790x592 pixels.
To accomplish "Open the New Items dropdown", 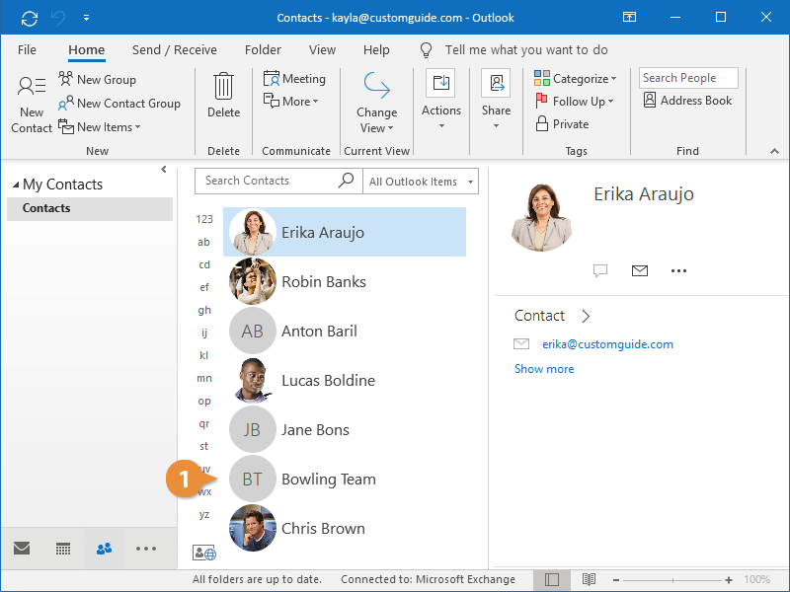I will (100, 127).
